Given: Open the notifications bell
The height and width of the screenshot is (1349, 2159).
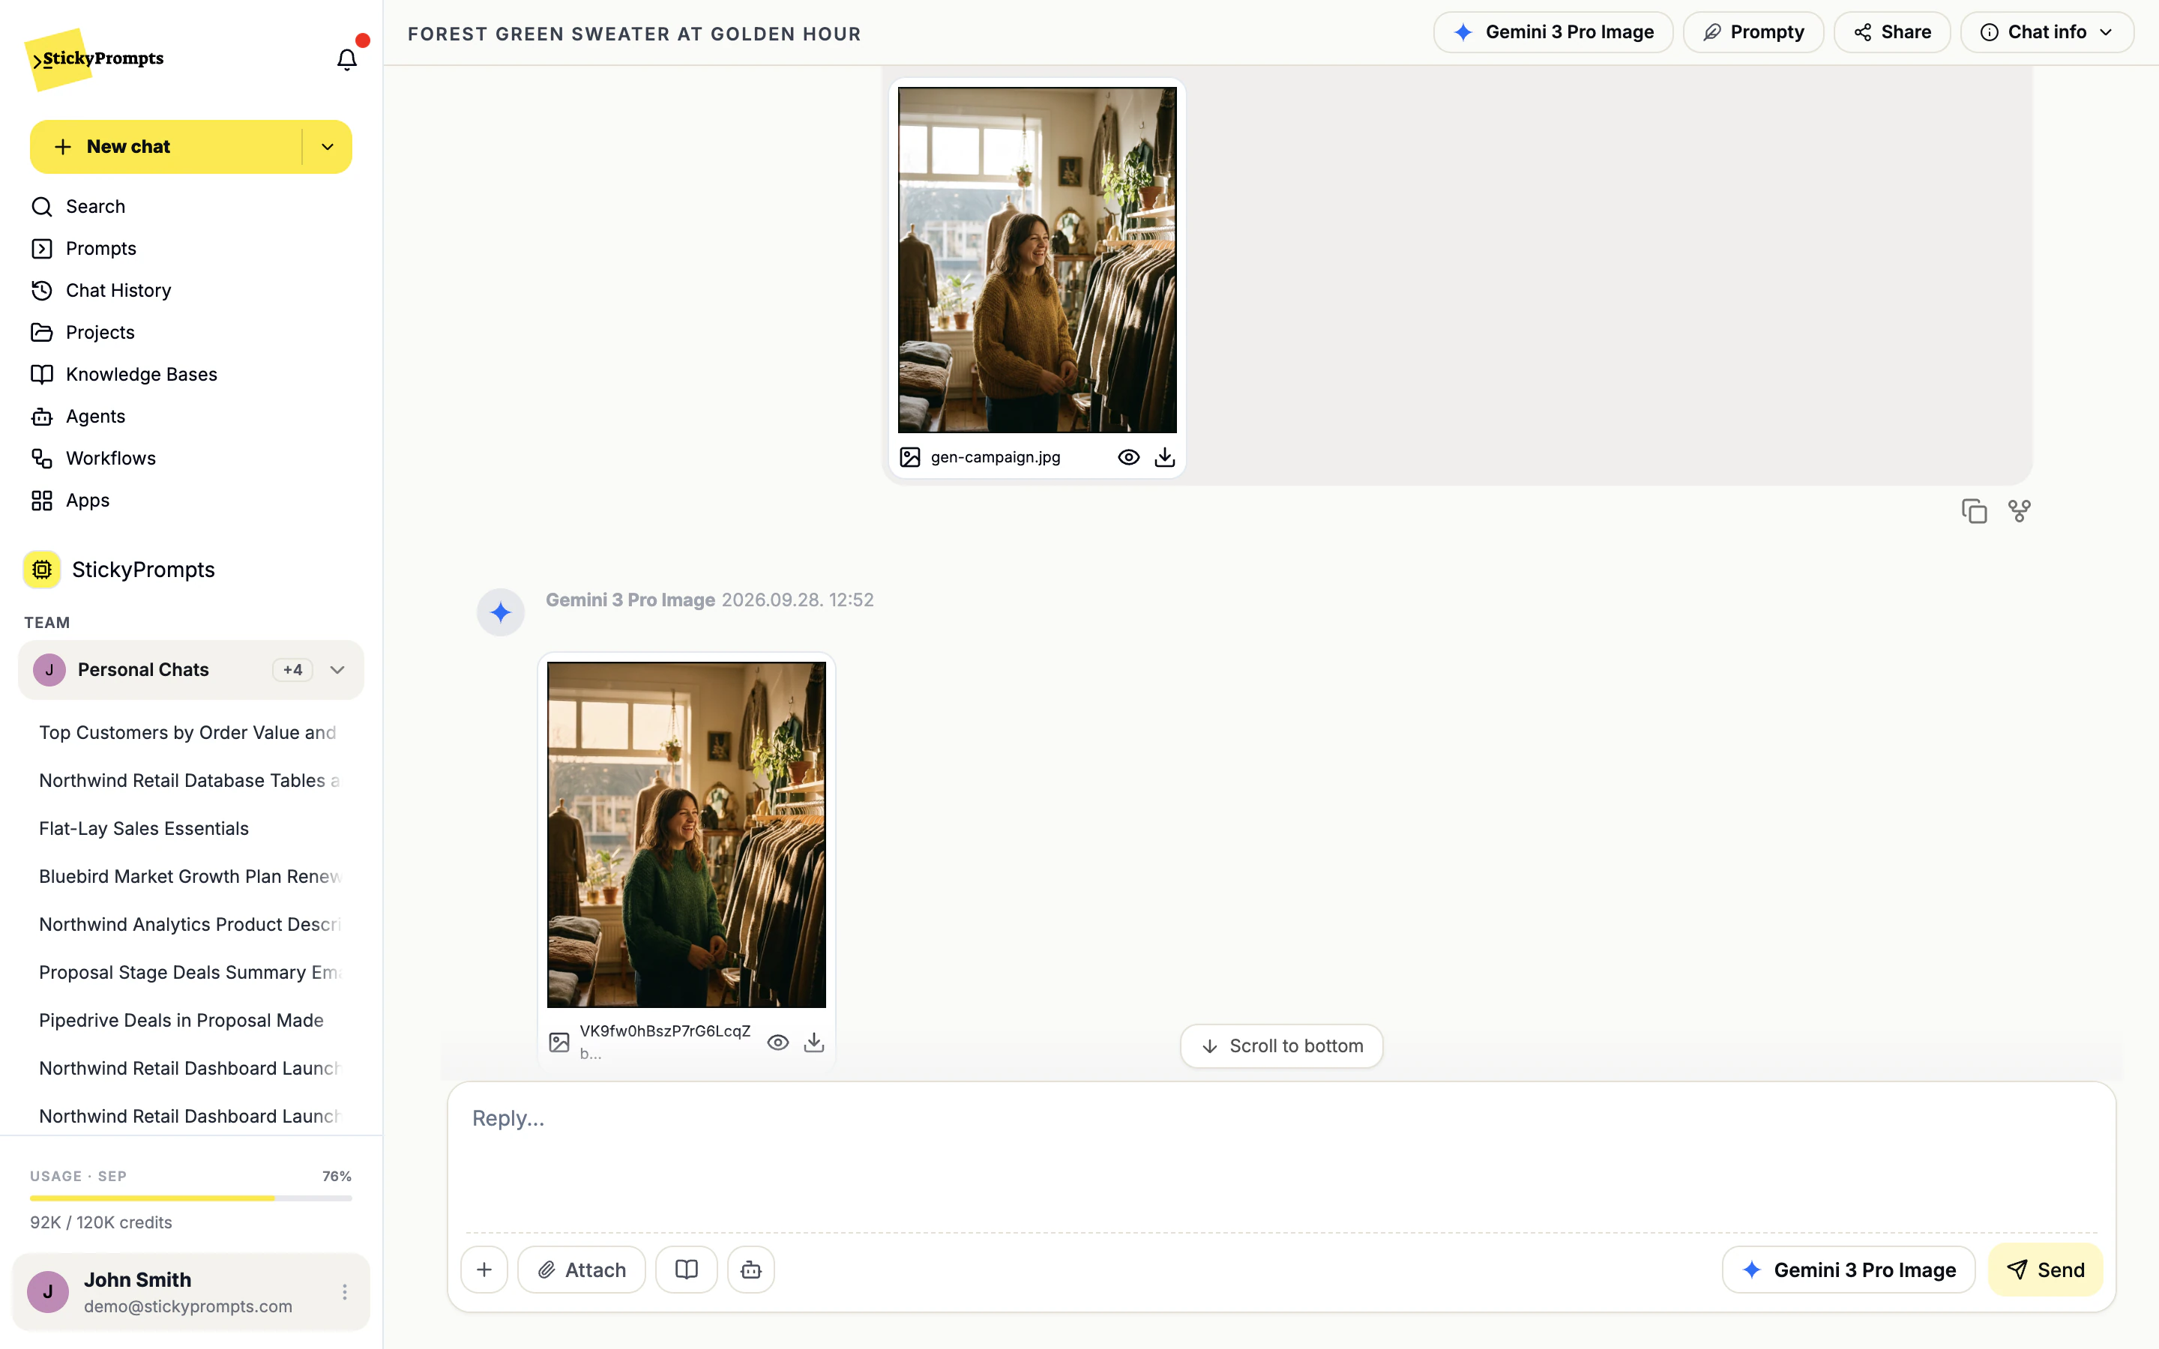Looking at the screenshot, I should point(347,59).
